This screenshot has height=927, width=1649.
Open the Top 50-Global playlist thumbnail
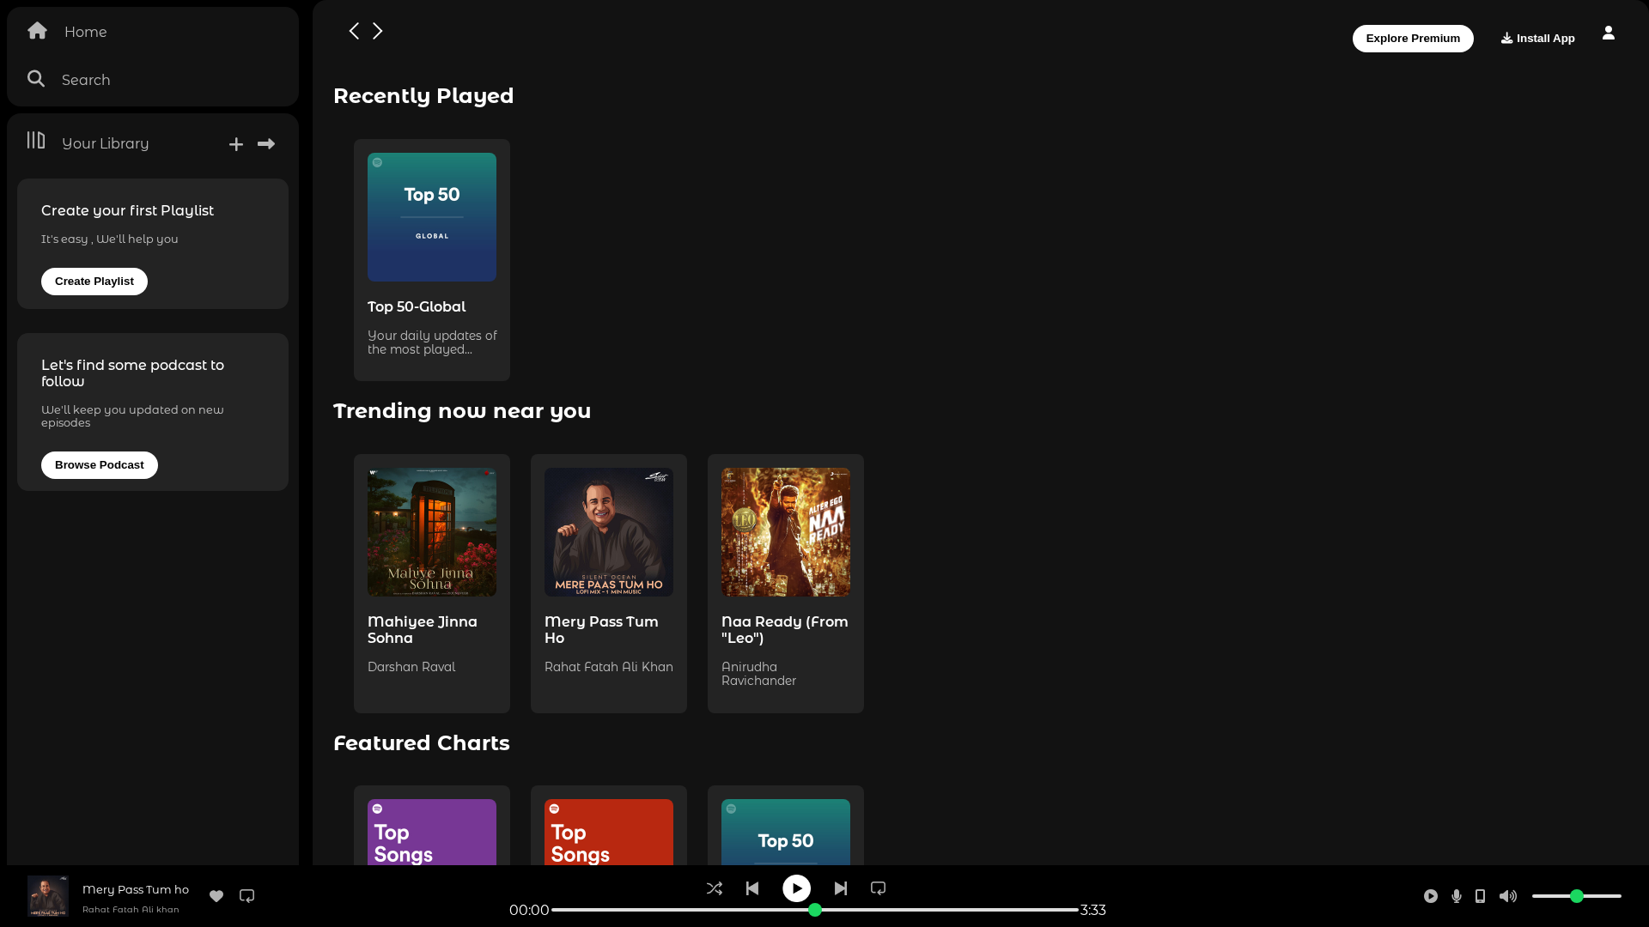(432, 217)
